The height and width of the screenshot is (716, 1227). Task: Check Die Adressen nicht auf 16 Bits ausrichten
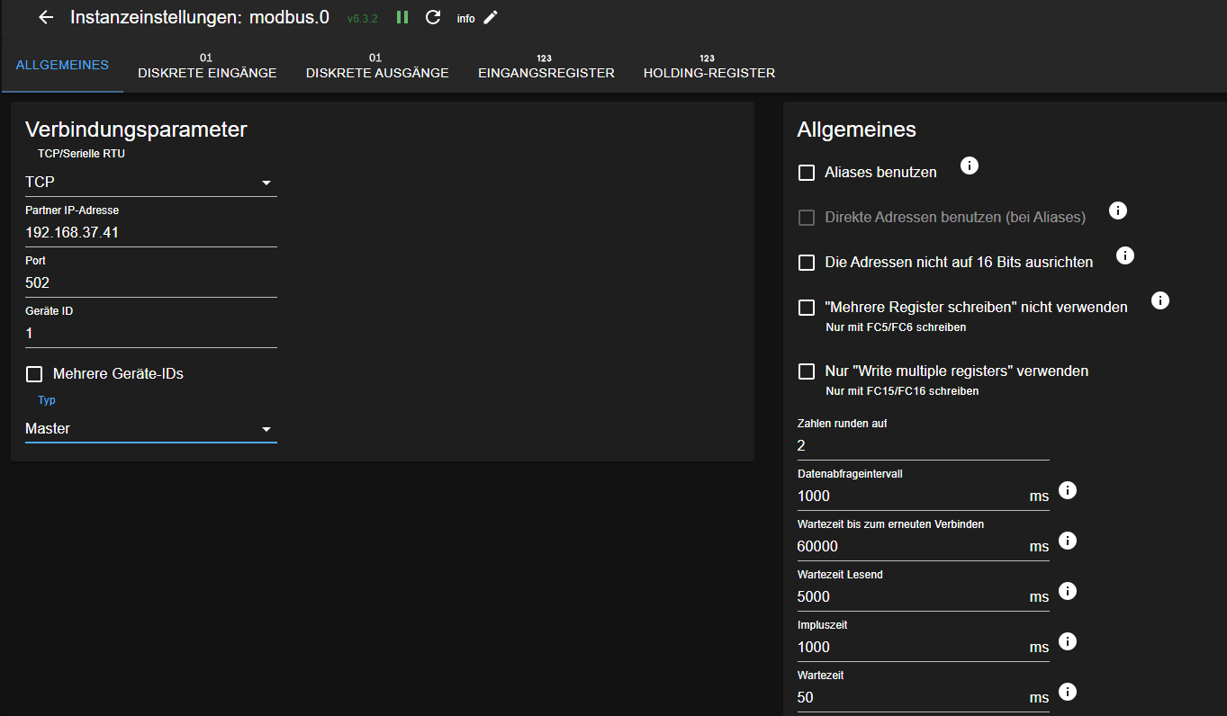tap(807, 263)
